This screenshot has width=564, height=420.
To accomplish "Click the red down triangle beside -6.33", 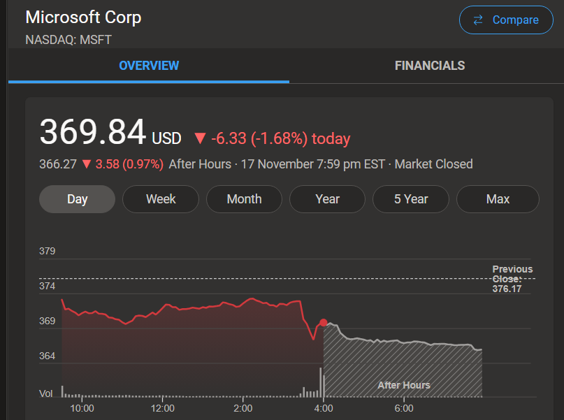I will pyautogui.click(x=200, y=138).
